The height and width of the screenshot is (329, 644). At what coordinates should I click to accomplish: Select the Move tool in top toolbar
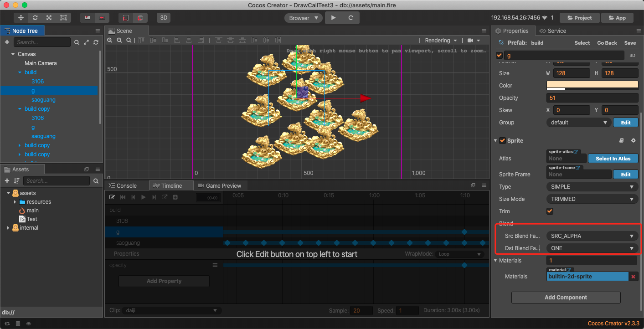[x=21, y=18]
